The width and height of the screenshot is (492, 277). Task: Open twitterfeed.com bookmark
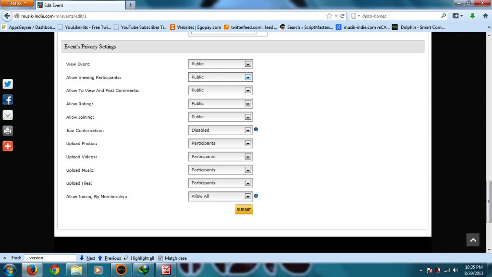tap(250, 27)
